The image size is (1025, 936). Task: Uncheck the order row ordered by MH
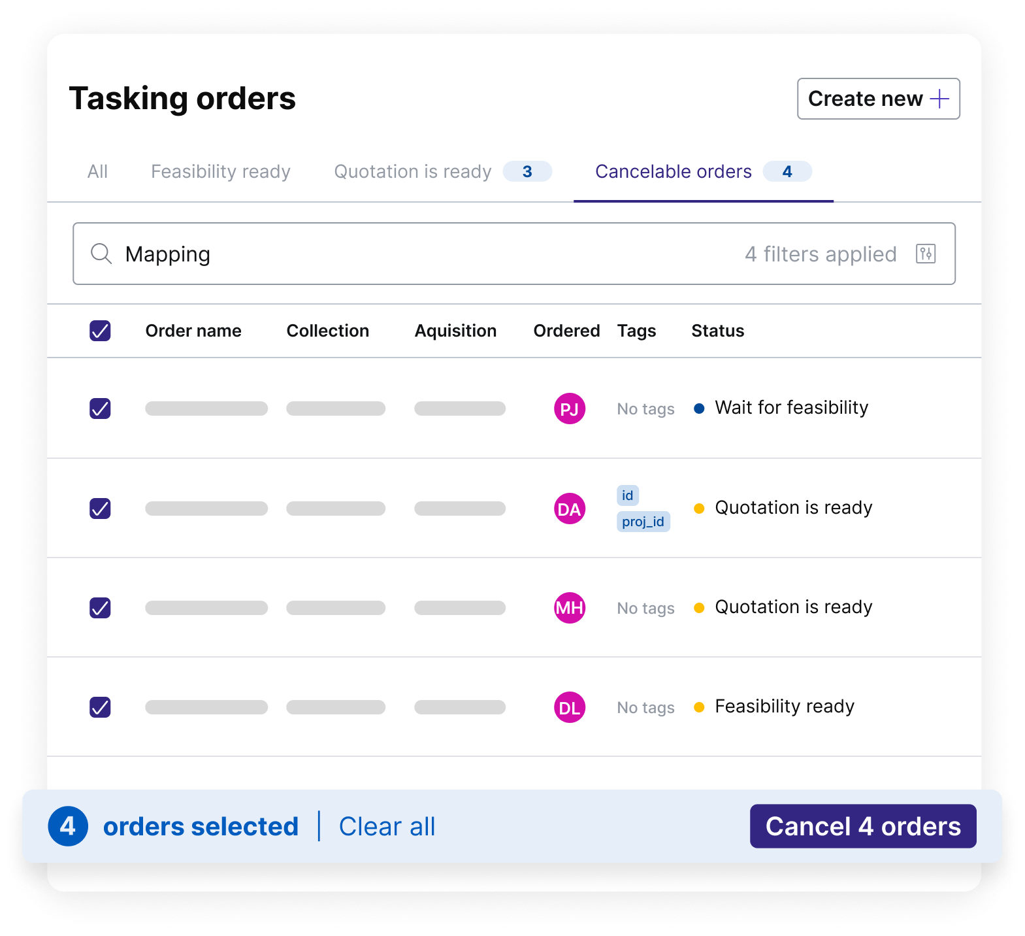coord(100,607)
